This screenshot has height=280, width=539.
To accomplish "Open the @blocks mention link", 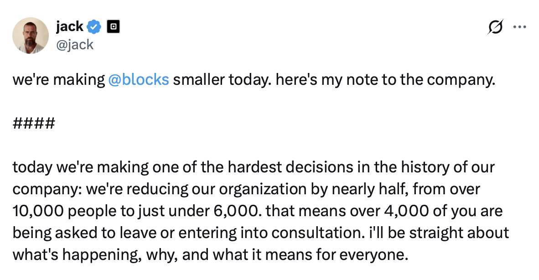I will (x=139, y=79).
